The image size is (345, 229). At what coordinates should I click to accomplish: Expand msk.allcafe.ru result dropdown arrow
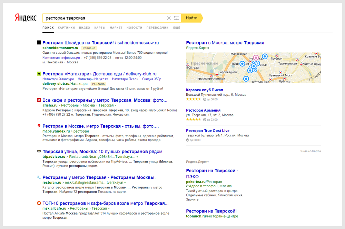[x=109, y=209]
